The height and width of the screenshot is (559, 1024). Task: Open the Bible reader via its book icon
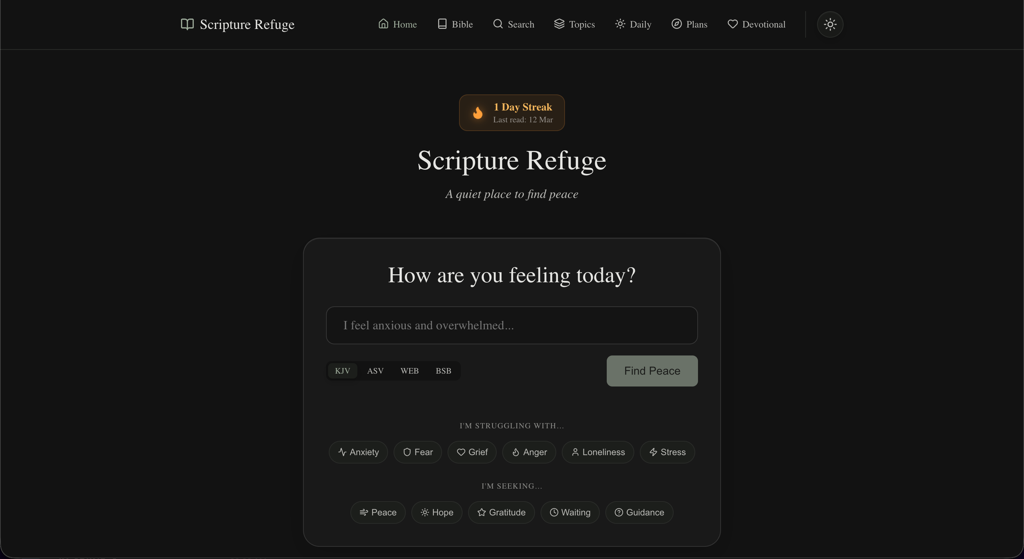click(x=442, y=24)
